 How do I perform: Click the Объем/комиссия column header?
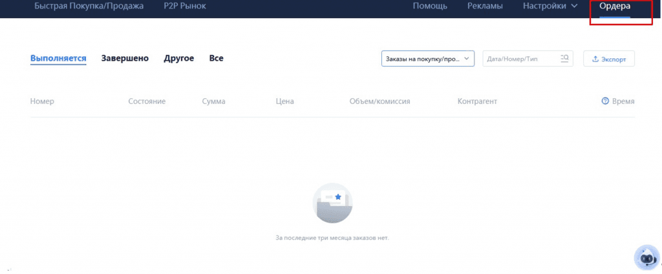(x=380, y=101)
